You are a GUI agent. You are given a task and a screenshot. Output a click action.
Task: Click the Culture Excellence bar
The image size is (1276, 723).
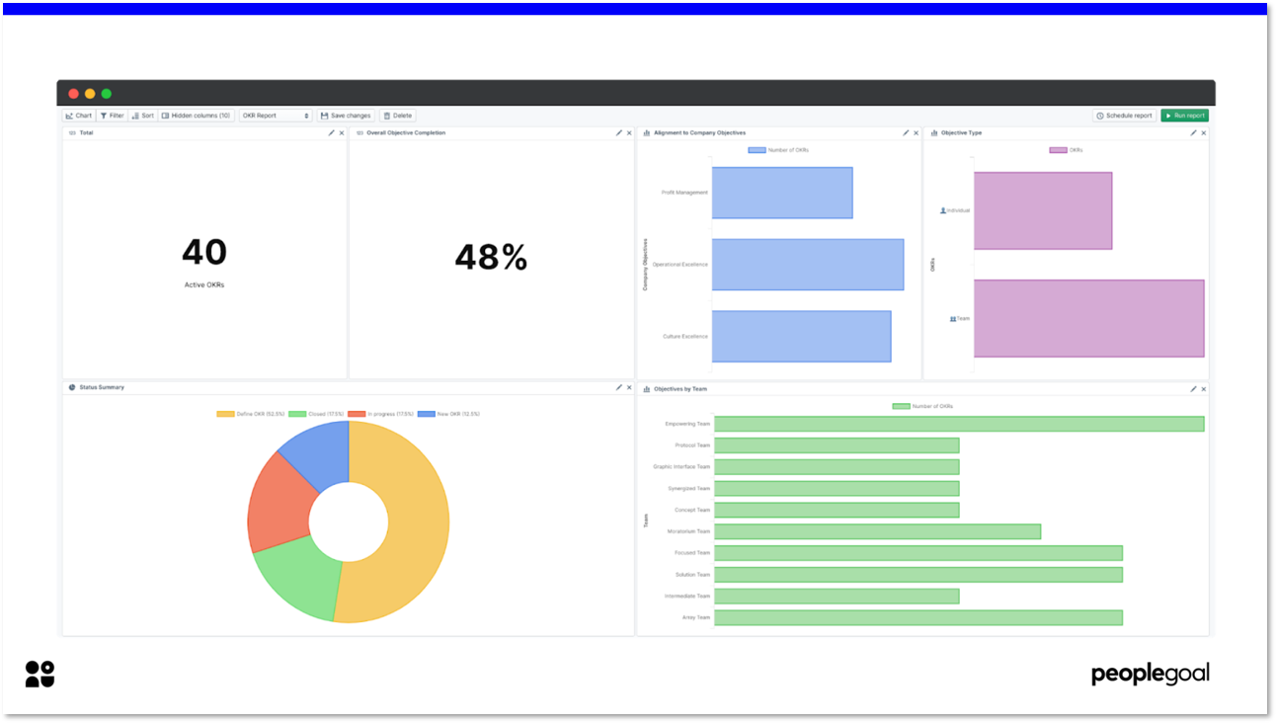[801, 337]
